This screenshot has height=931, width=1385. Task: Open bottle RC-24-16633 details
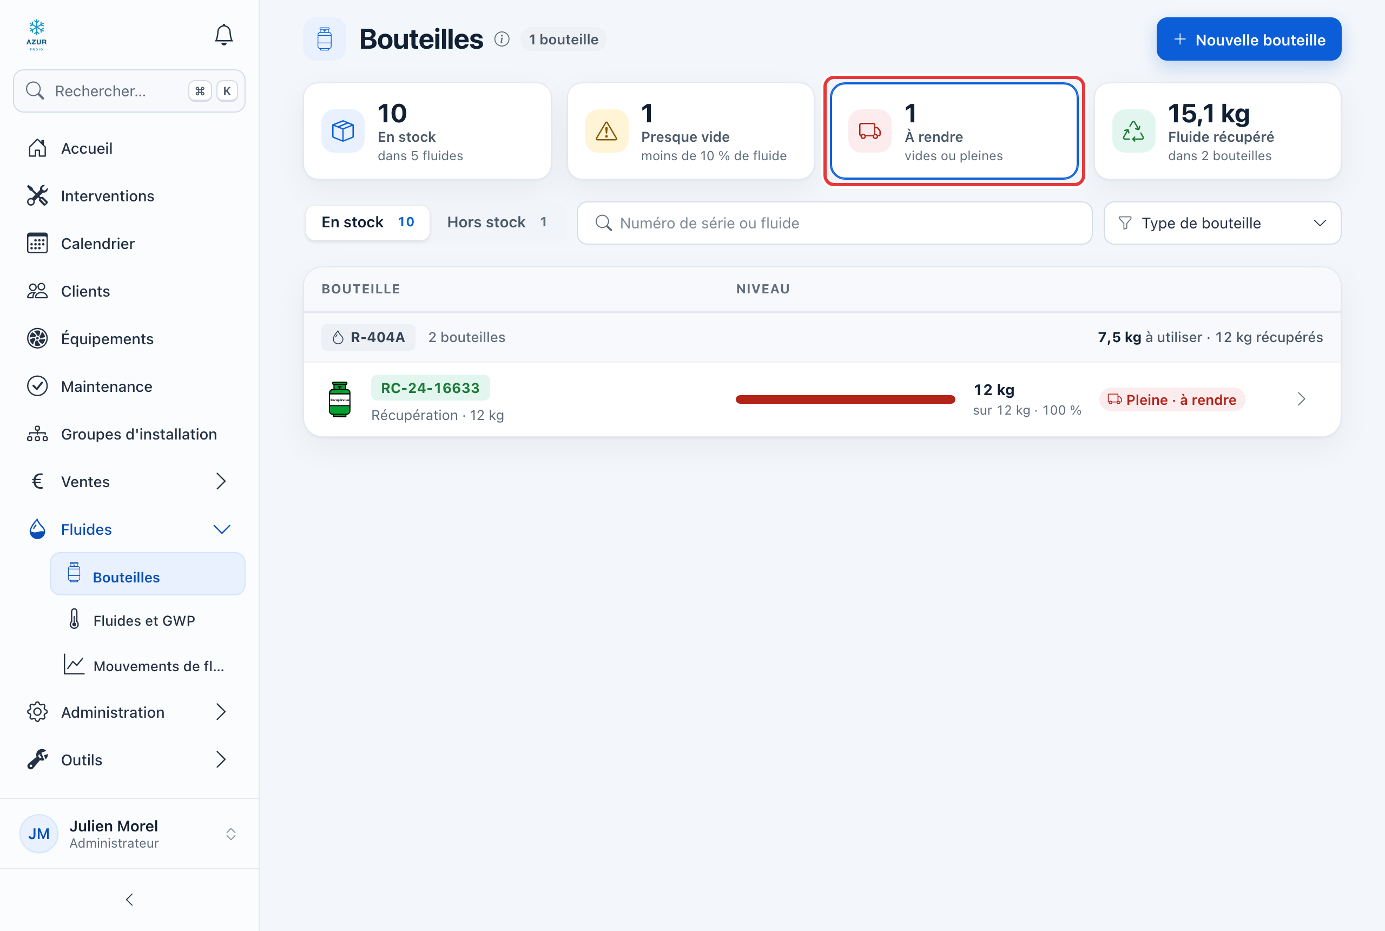[822, 399]
